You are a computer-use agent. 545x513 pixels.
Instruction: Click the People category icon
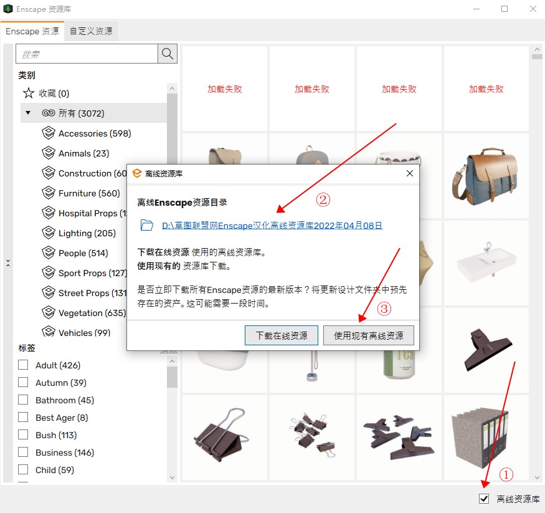[x=49, y=253]
